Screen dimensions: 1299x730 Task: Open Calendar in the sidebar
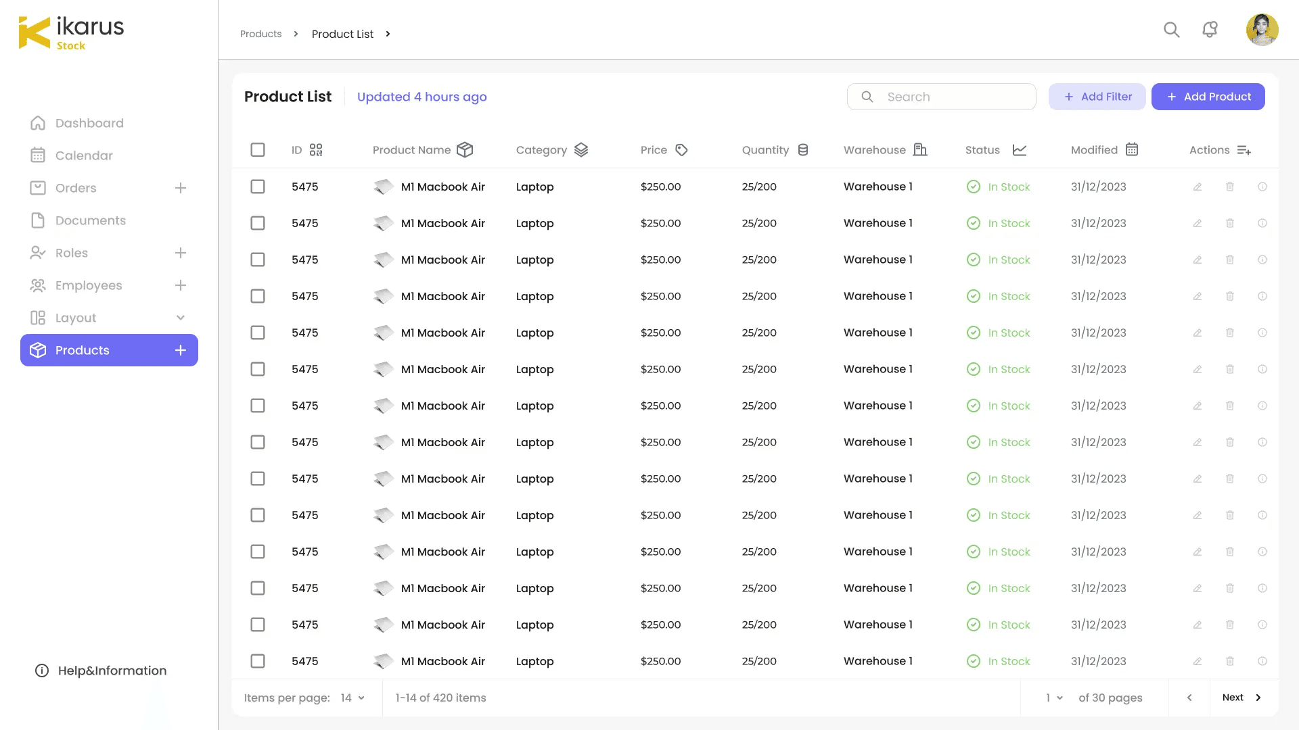click(x=84, y=155)
